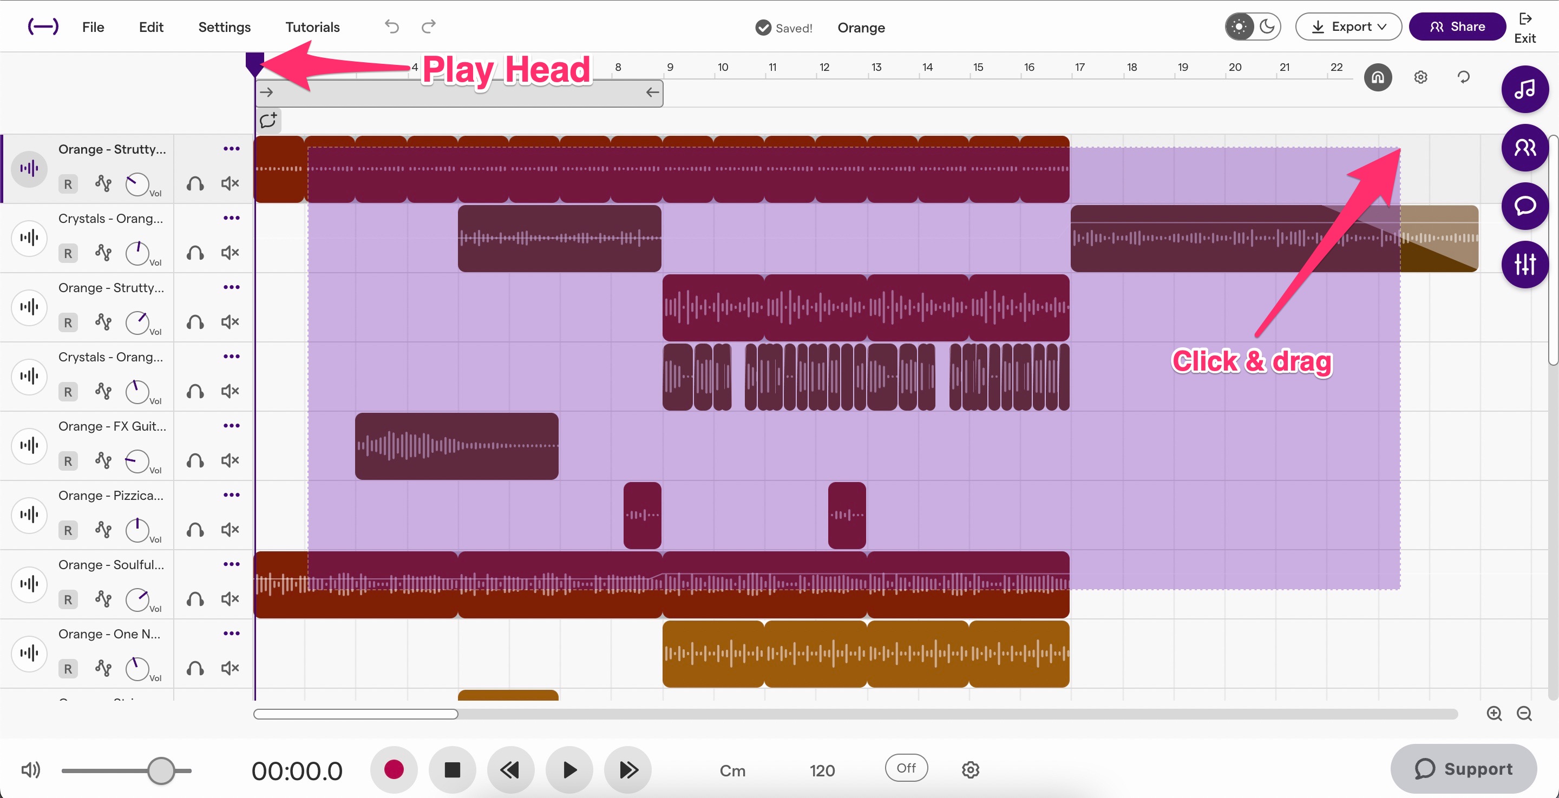Toggle the light/dark theme switch
The image size is (1559, 798).
pyautogui.click(x=1253, y=27)
